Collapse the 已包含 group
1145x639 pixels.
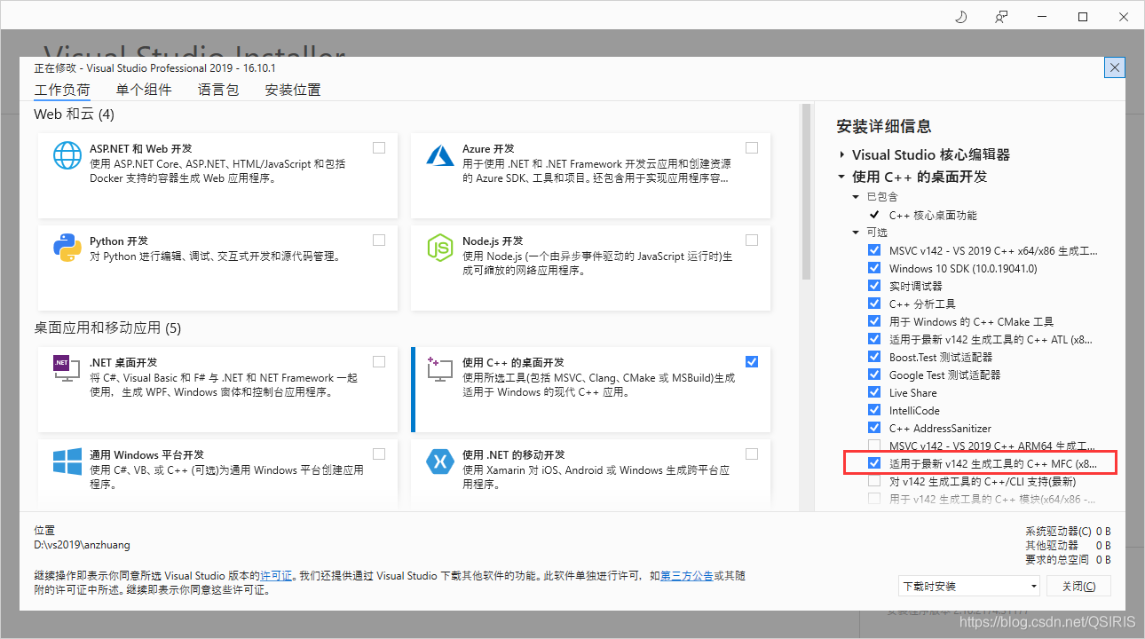856,197
